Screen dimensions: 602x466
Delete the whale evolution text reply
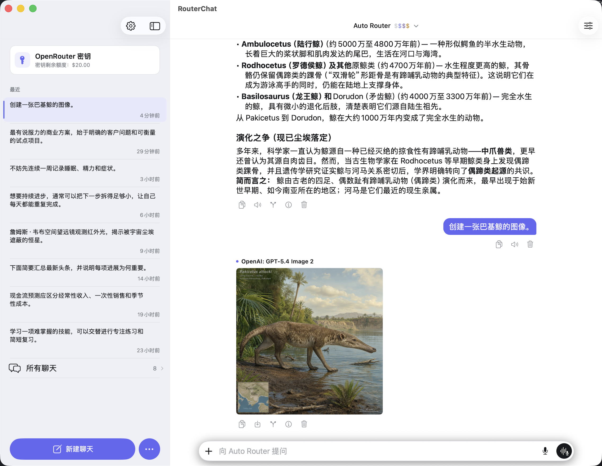(304, 205)
